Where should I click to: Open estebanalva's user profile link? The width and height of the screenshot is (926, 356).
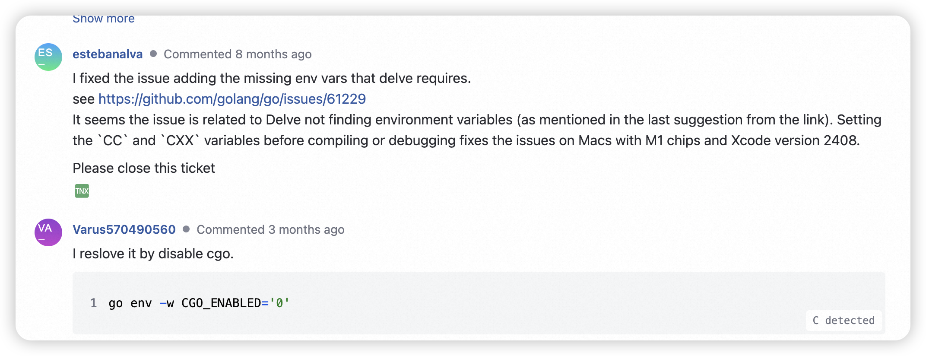tap(108, 54)
